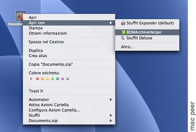The image size is (196, 132).
Task: Click the Apri con submenu arrow
Action: click(x=111, y=23)
